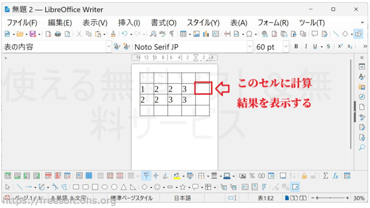Open the sidebar Properties icon

tap(362, 67)
